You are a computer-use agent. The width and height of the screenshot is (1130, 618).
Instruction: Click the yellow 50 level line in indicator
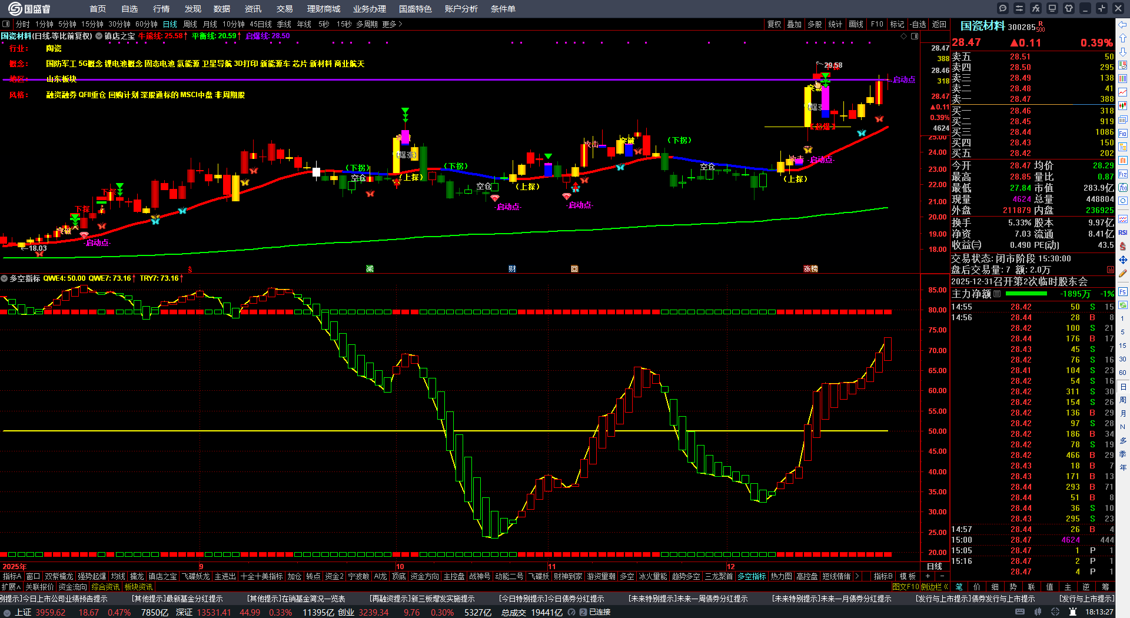[x=446, y=431]
